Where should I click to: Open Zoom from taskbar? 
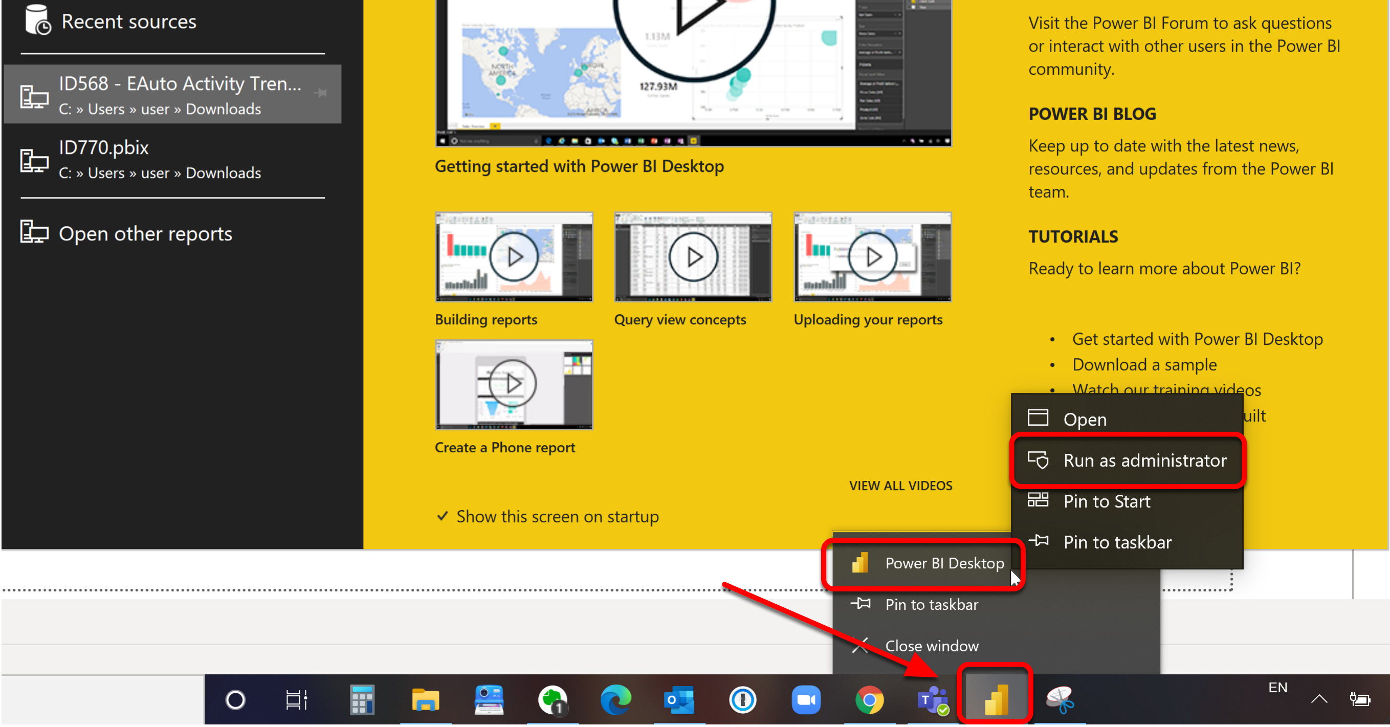(806, 700)
